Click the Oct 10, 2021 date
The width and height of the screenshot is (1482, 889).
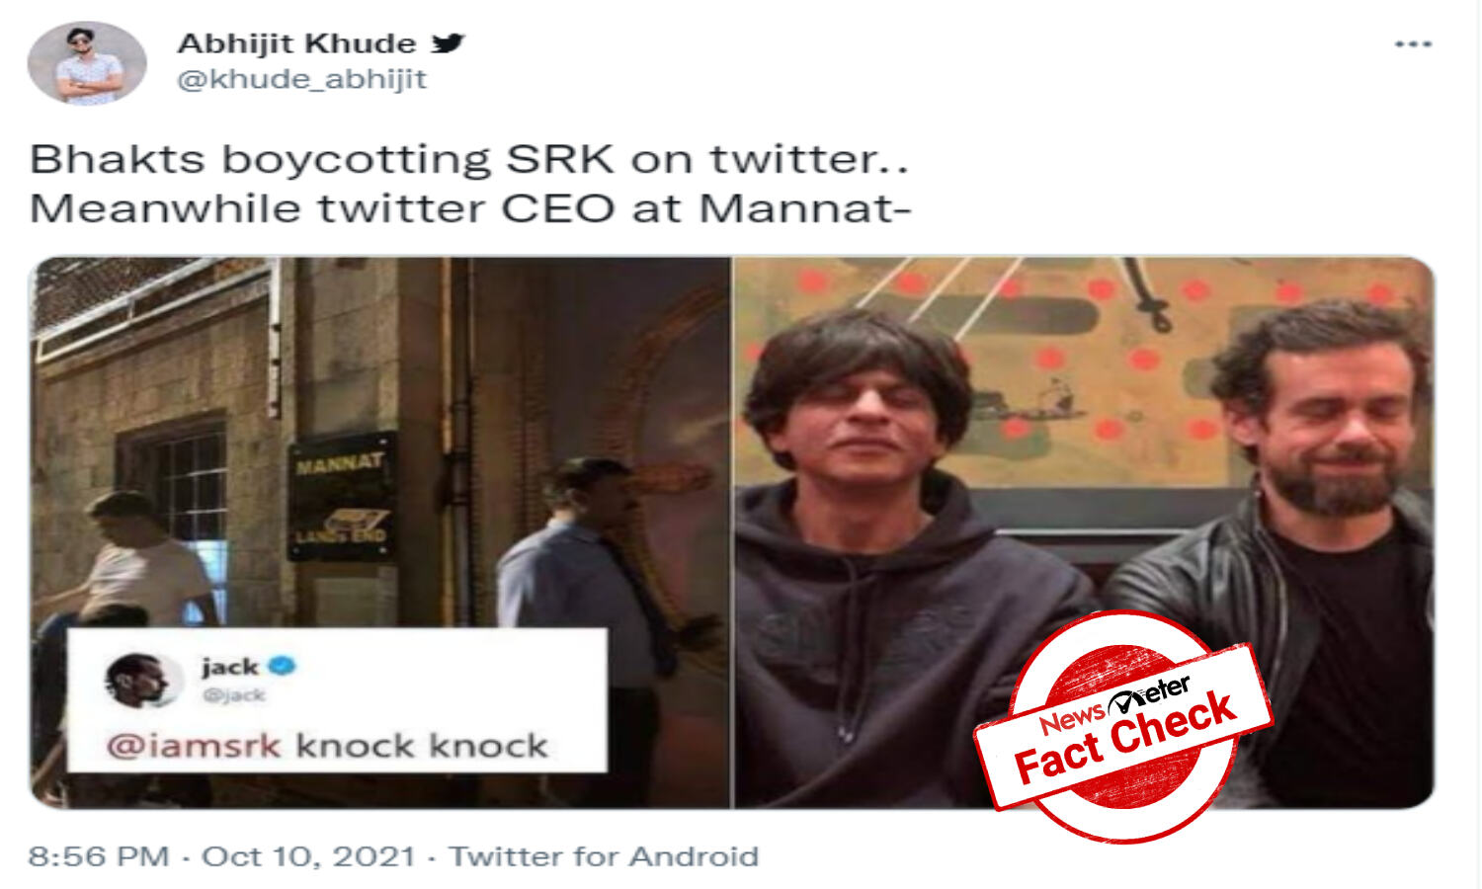(x=308, y=856)
